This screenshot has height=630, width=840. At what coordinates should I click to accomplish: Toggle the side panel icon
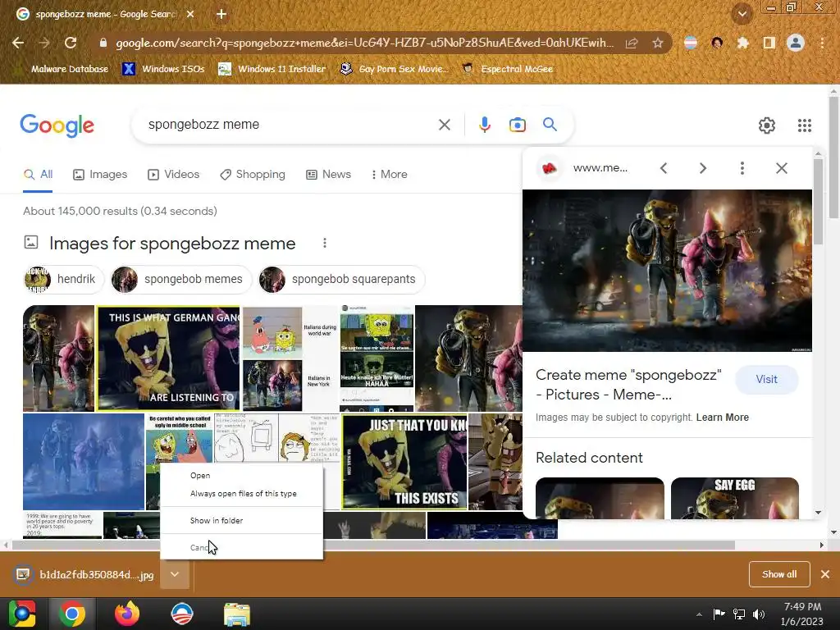pyautogui.click(x=769, y=43)
